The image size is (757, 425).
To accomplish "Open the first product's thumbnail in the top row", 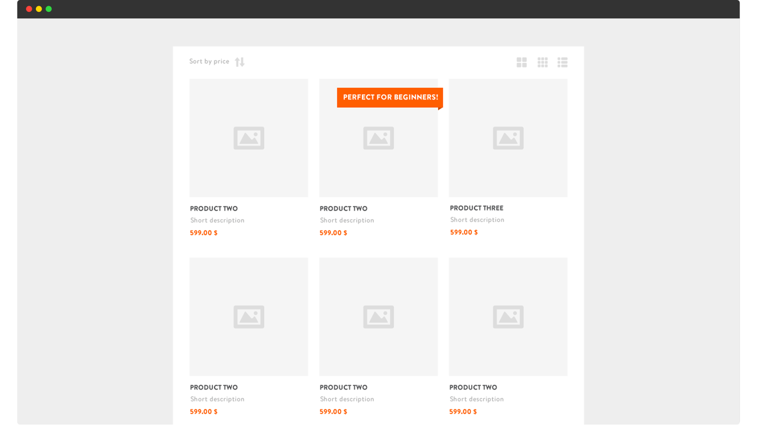I will [x=249, y=138].
